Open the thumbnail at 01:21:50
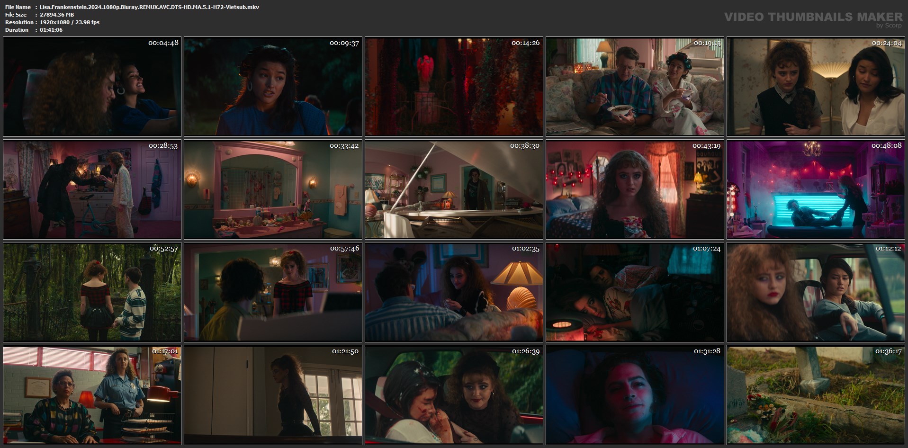Image resolution: width=908 pixels, height=448 pixels. [273, 395]
